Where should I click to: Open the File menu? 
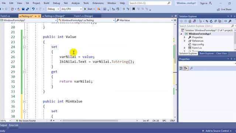(x=4, y=3)
